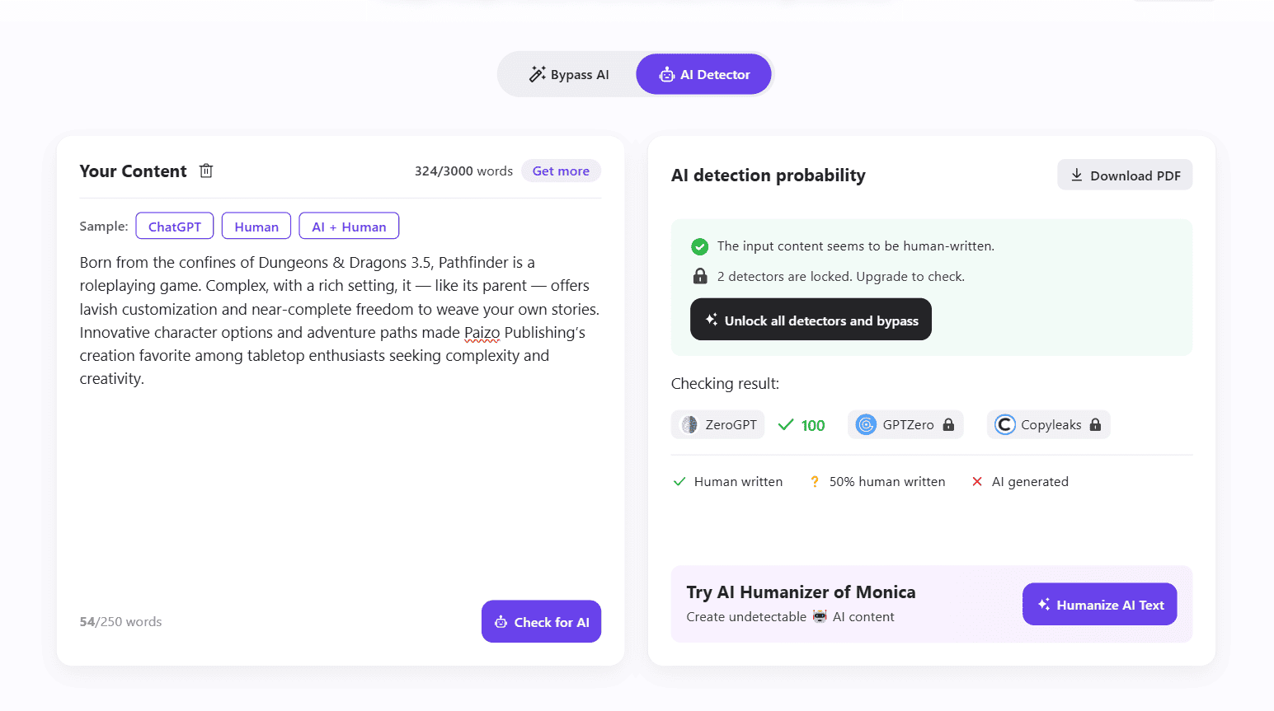
Task: Load the Human sample text
Action: point(256,227)
